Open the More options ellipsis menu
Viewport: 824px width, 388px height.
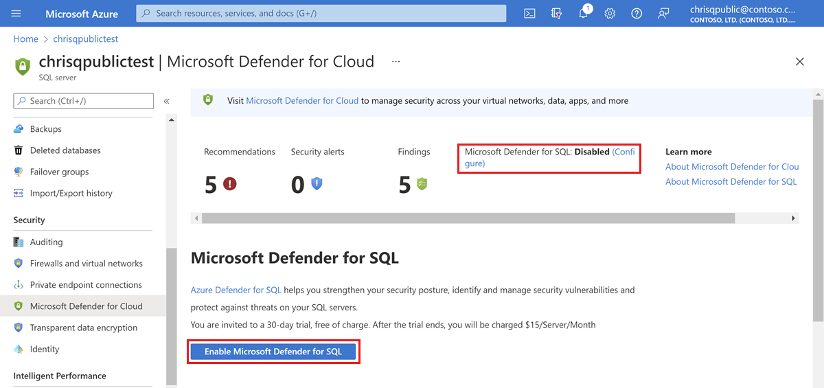[x=396, y=62]
